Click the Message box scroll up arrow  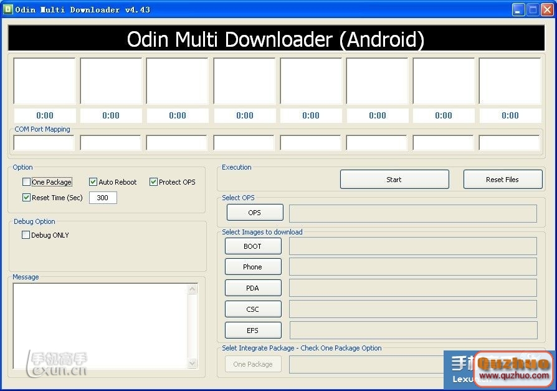(x=192, y=289)
